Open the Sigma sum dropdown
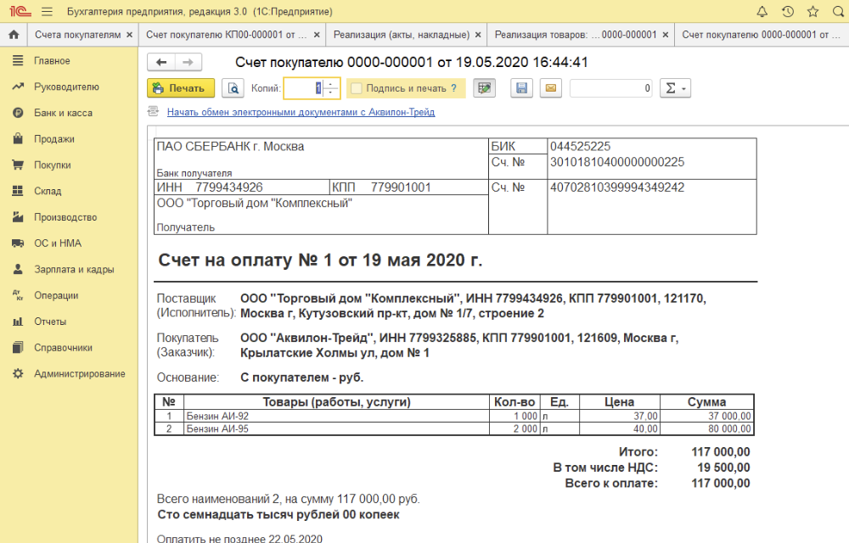This screenshot has height=543, width=849. 675,88
